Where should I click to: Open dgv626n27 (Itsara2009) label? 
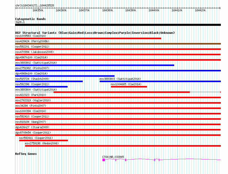[32, 127]
